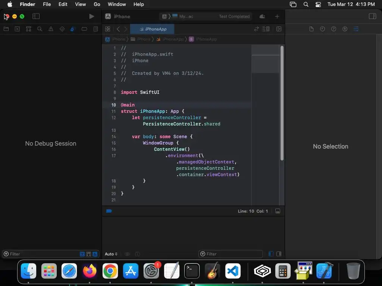Viewport: 382px width, 286px height.
Task: Open the Library with plus button
Action: pyautogui.click(x=277, y=16)
